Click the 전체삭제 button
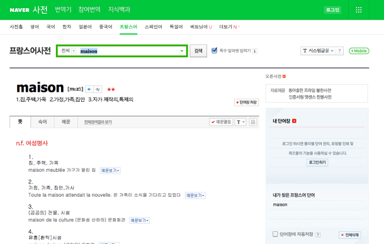This screenshot has width=384, height=244. coord(350,235)
